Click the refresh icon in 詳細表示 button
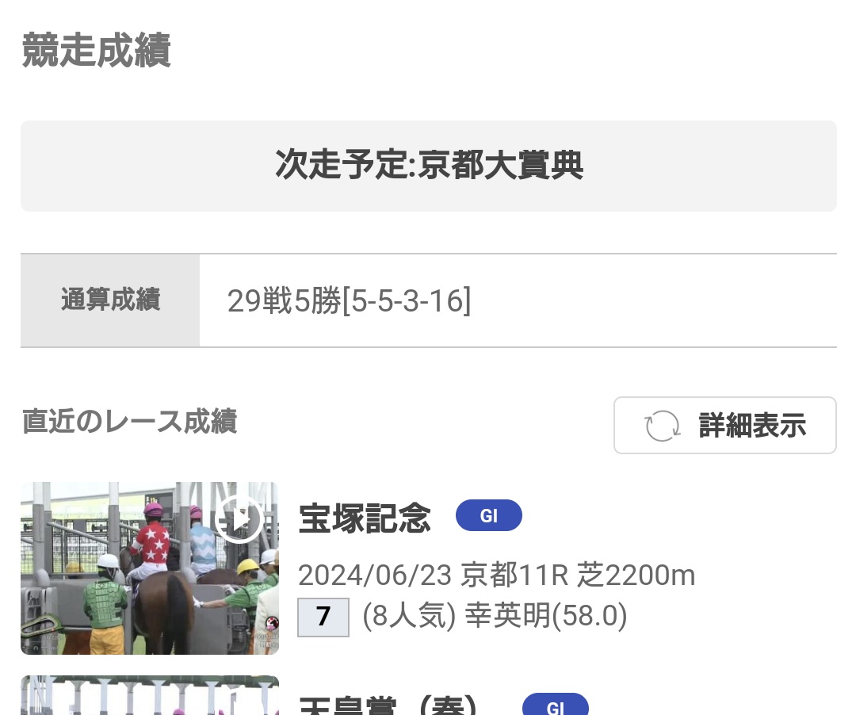 click(x=662, y=426)
